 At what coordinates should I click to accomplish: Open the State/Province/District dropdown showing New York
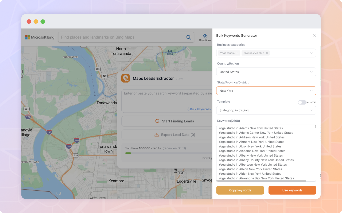pyautogui.click(x=266, y=91)
